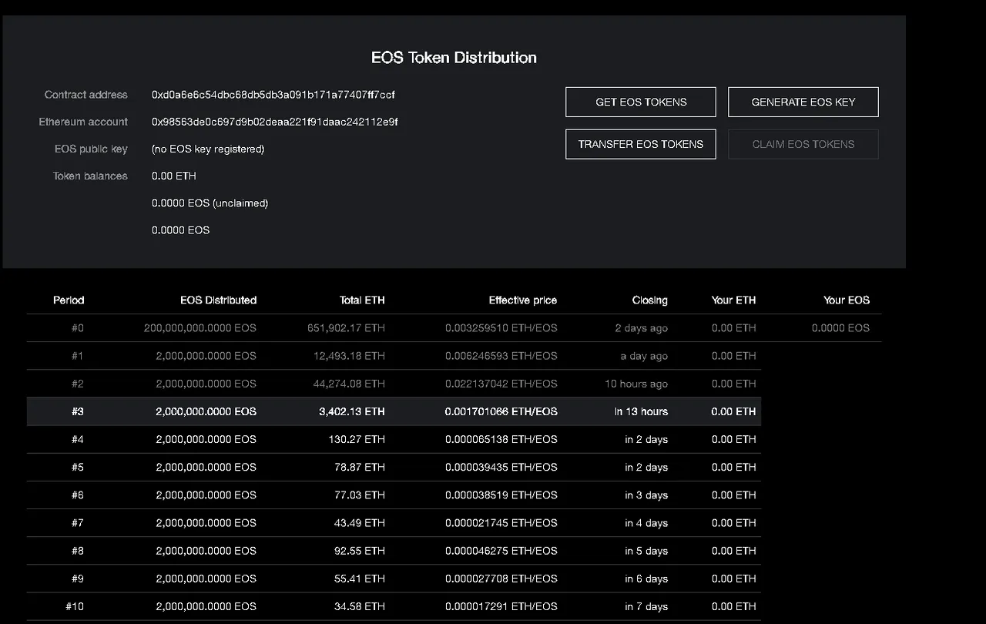
Task: Click the Your ETH column header
Action: pyautogui.click(x=733, y=300)
